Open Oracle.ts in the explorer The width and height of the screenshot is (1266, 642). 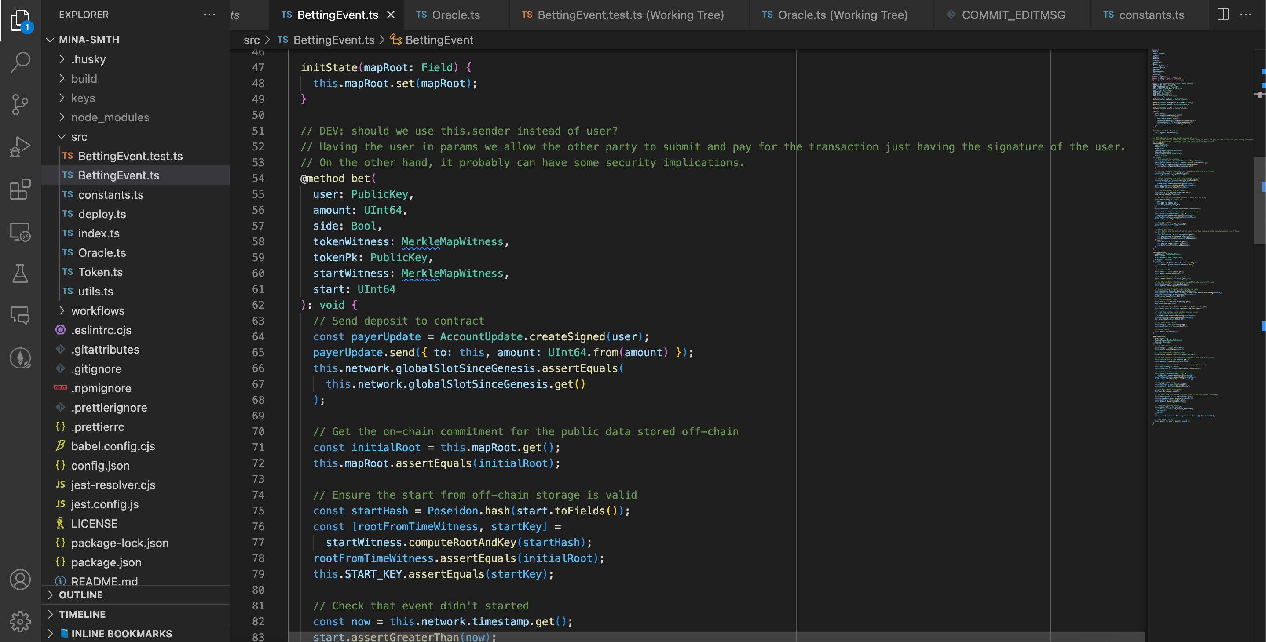[135, 252]
